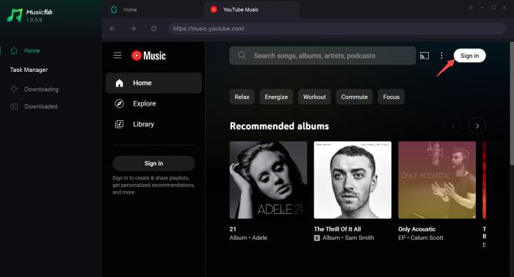Viewport: 514px width, 277px height.
Task: Click the Downloaded folder icon
Action: 14,106
